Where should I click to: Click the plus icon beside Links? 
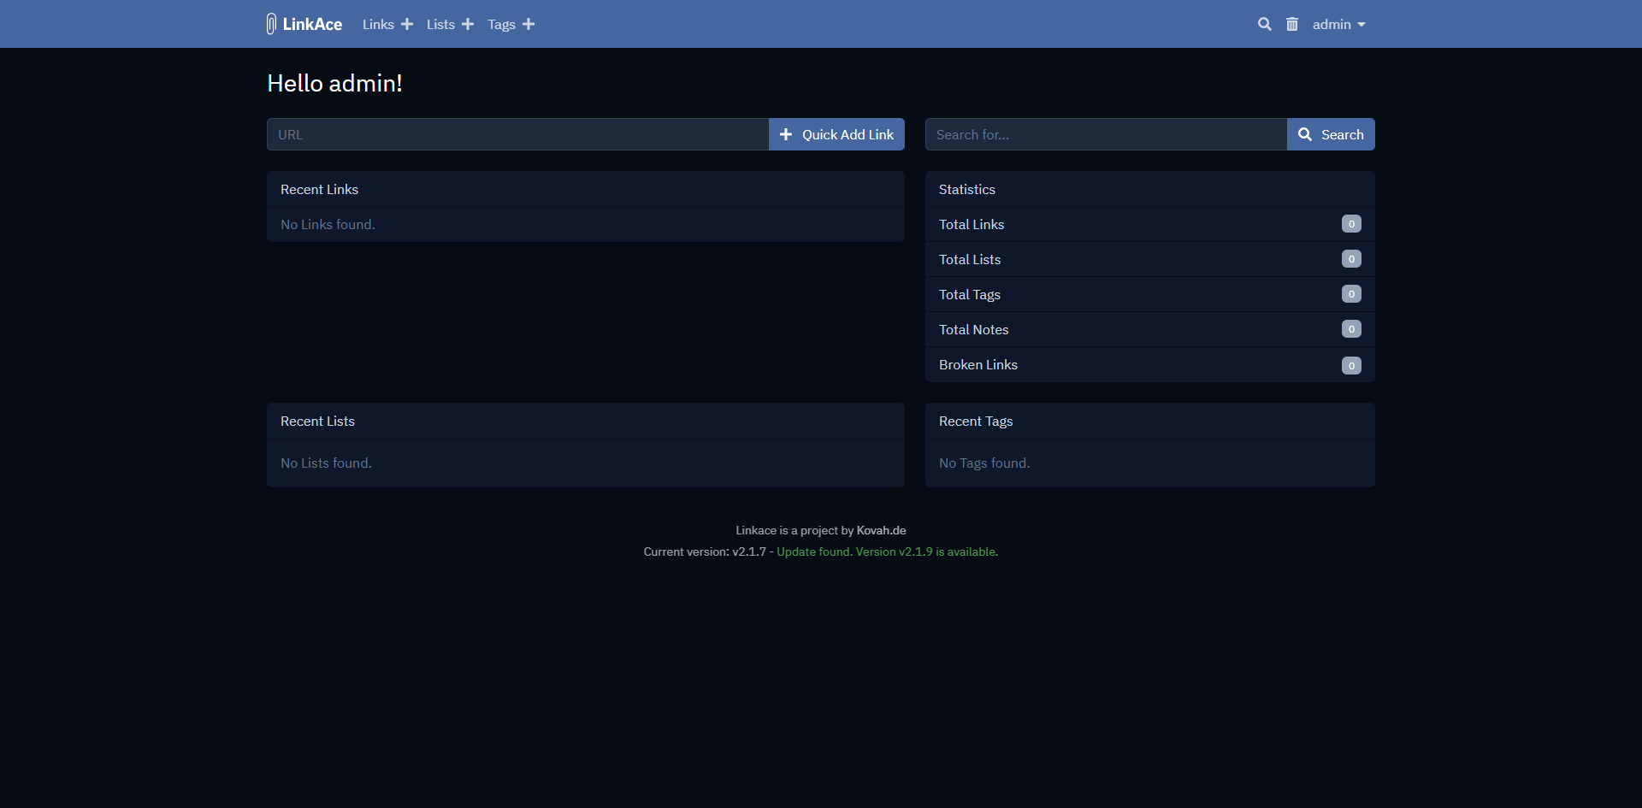[x=407, y=24]
